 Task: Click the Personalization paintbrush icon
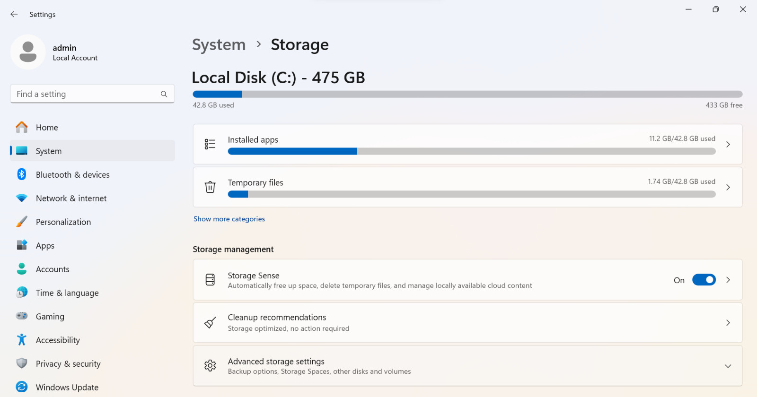pos(22,222)
